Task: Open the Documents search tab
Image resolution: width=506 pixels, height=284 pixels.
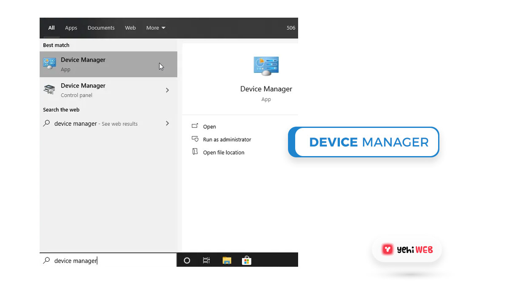Action: coord(101,28)
